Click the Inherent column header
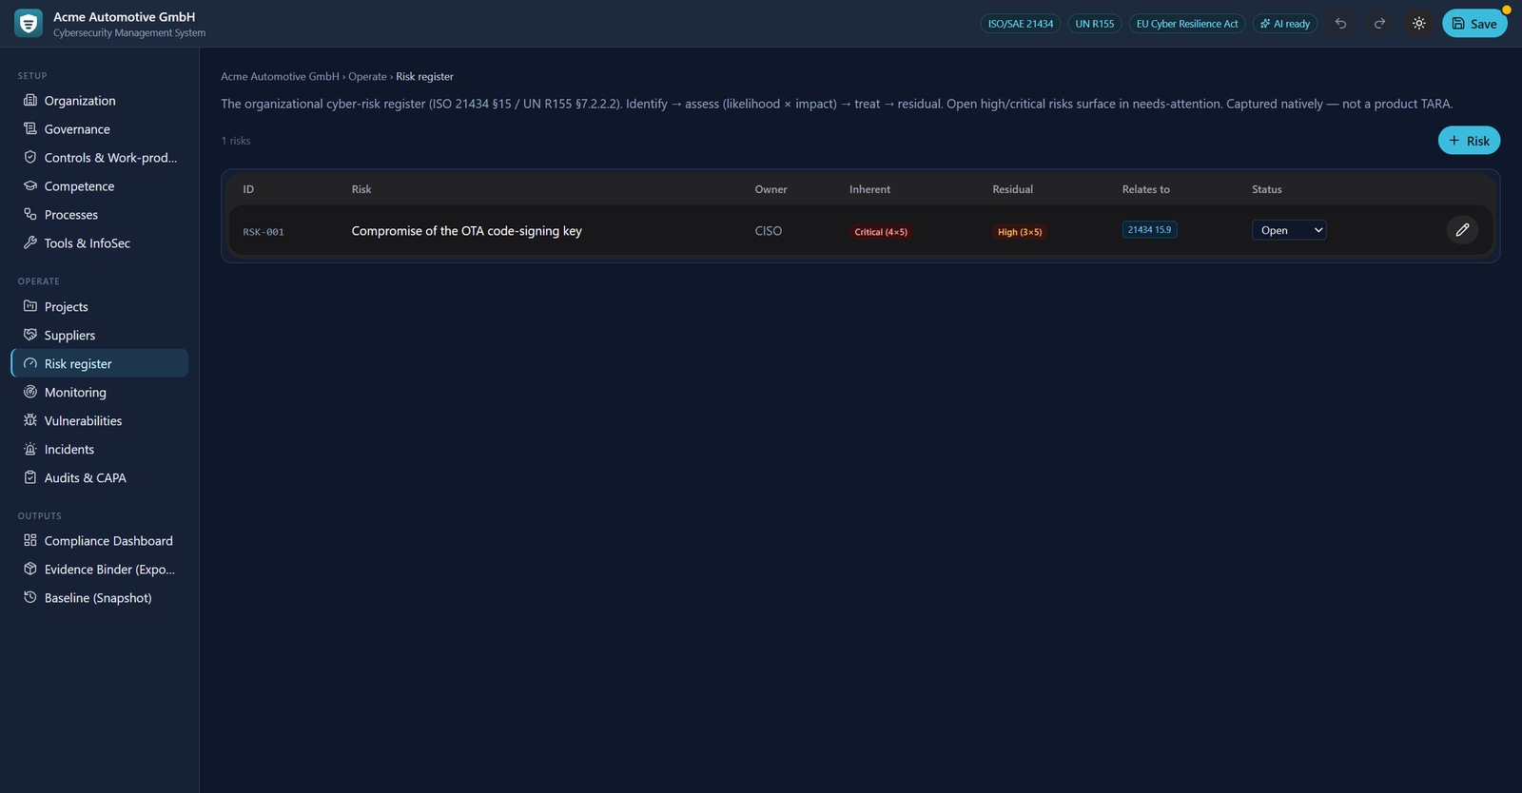The width and height of the screenshot is (1522, 793). click(870, 189)
